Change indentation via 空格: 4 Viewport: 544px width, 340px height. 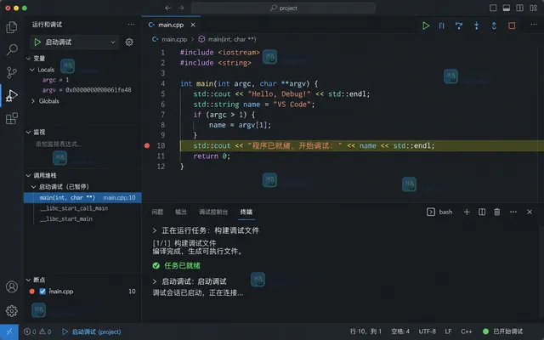tap(400, 331)
